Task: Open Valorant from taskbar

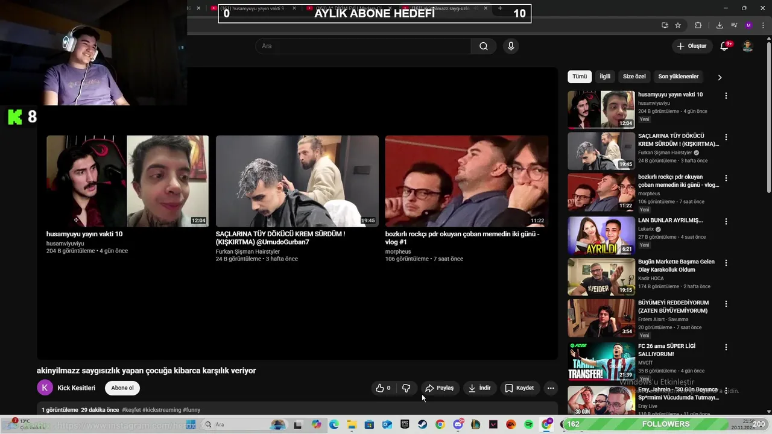Action: tap(493, 424)
